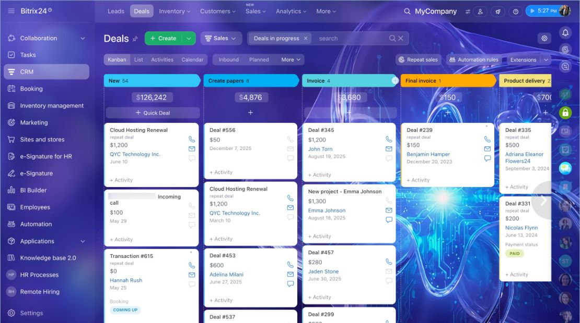The height and width of the screenshot is (323, 580).
Task: Click the Quick Deal button
Action: click(153, 113)
